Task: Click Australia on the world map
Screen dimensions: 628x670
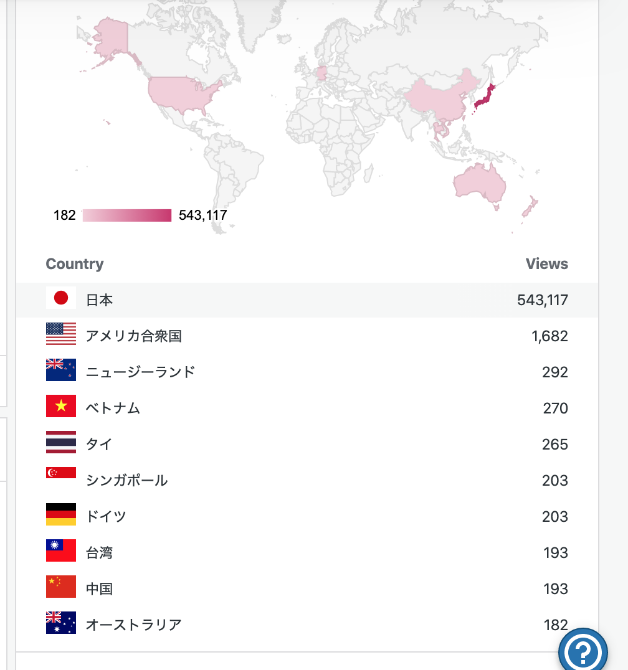Action: pos(480,184)
